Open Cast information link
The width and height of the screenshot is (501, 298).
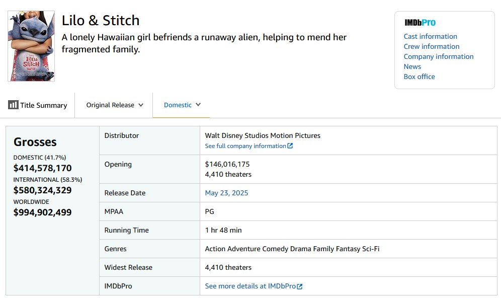pos(431,36)
